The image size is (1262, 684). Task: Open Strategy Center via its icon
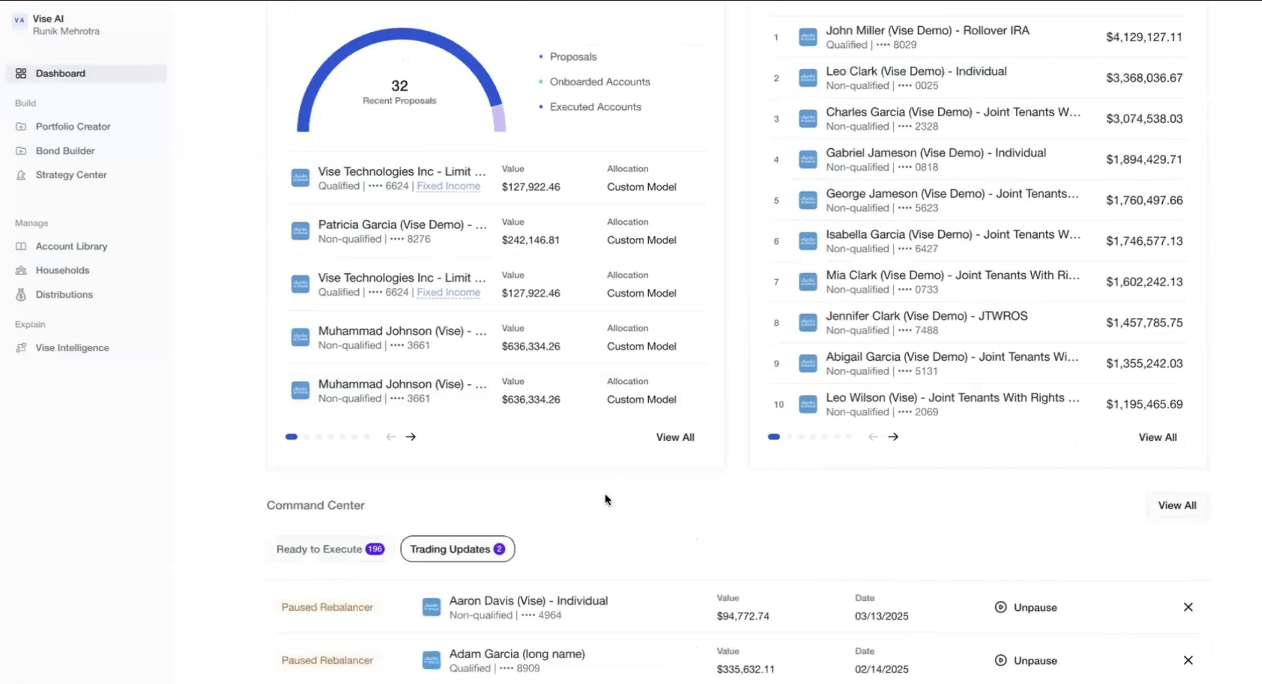(x=20, y=175)
